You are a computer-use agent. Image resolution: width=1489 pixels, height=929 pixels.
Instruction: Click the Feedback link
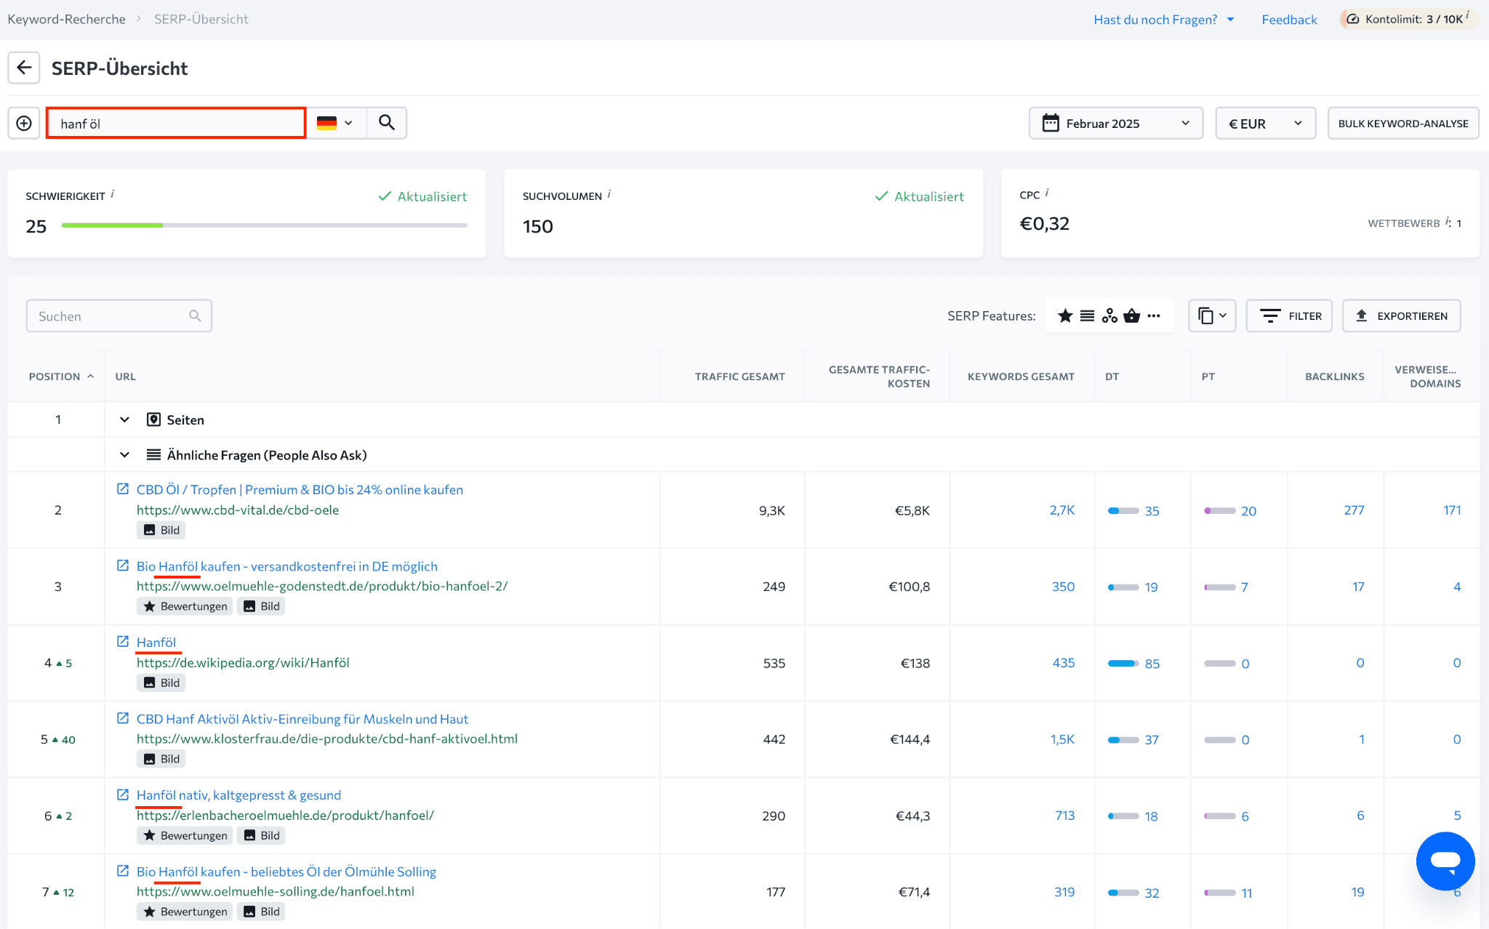point(1289,20)
